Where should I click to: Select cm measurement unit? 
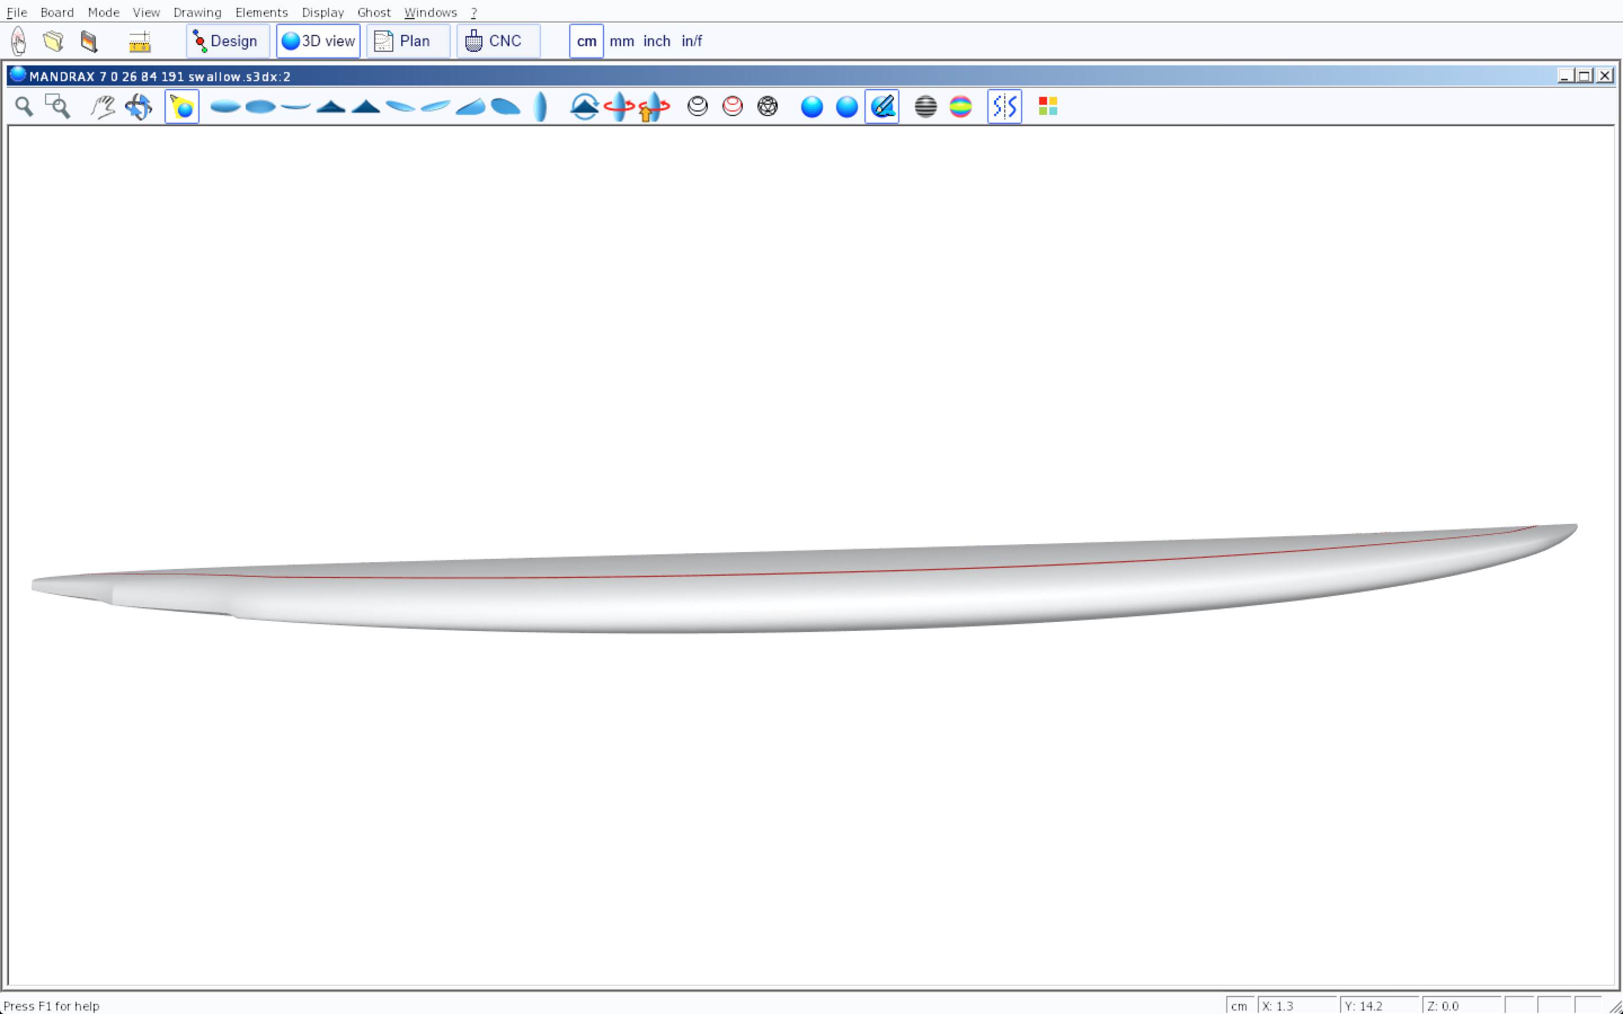(x=586, y=41)
